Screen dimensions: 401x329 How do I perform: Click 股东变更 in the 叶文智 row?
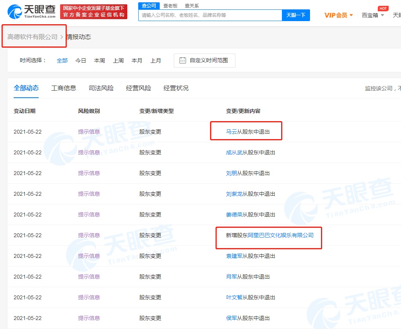[150, 297]
